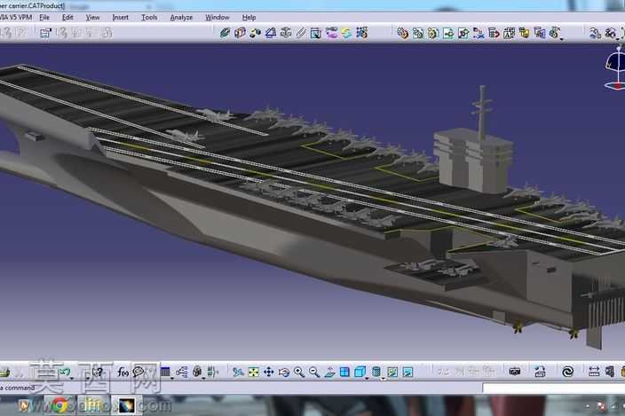
Task: Click the Undo arrow icon
Action: tap(65, 372)
